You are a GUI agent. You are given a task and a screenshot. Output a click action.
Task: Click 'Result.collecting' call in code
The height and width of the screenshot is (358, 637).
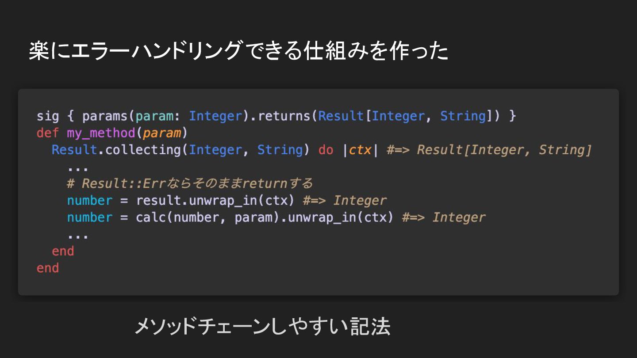point(116,150)
